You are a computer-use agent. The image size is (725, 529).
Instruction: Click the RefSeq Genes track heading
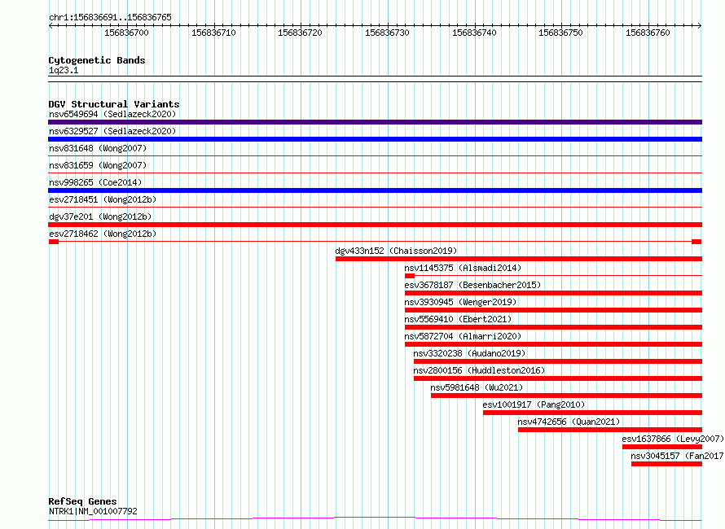pos(82,501)
